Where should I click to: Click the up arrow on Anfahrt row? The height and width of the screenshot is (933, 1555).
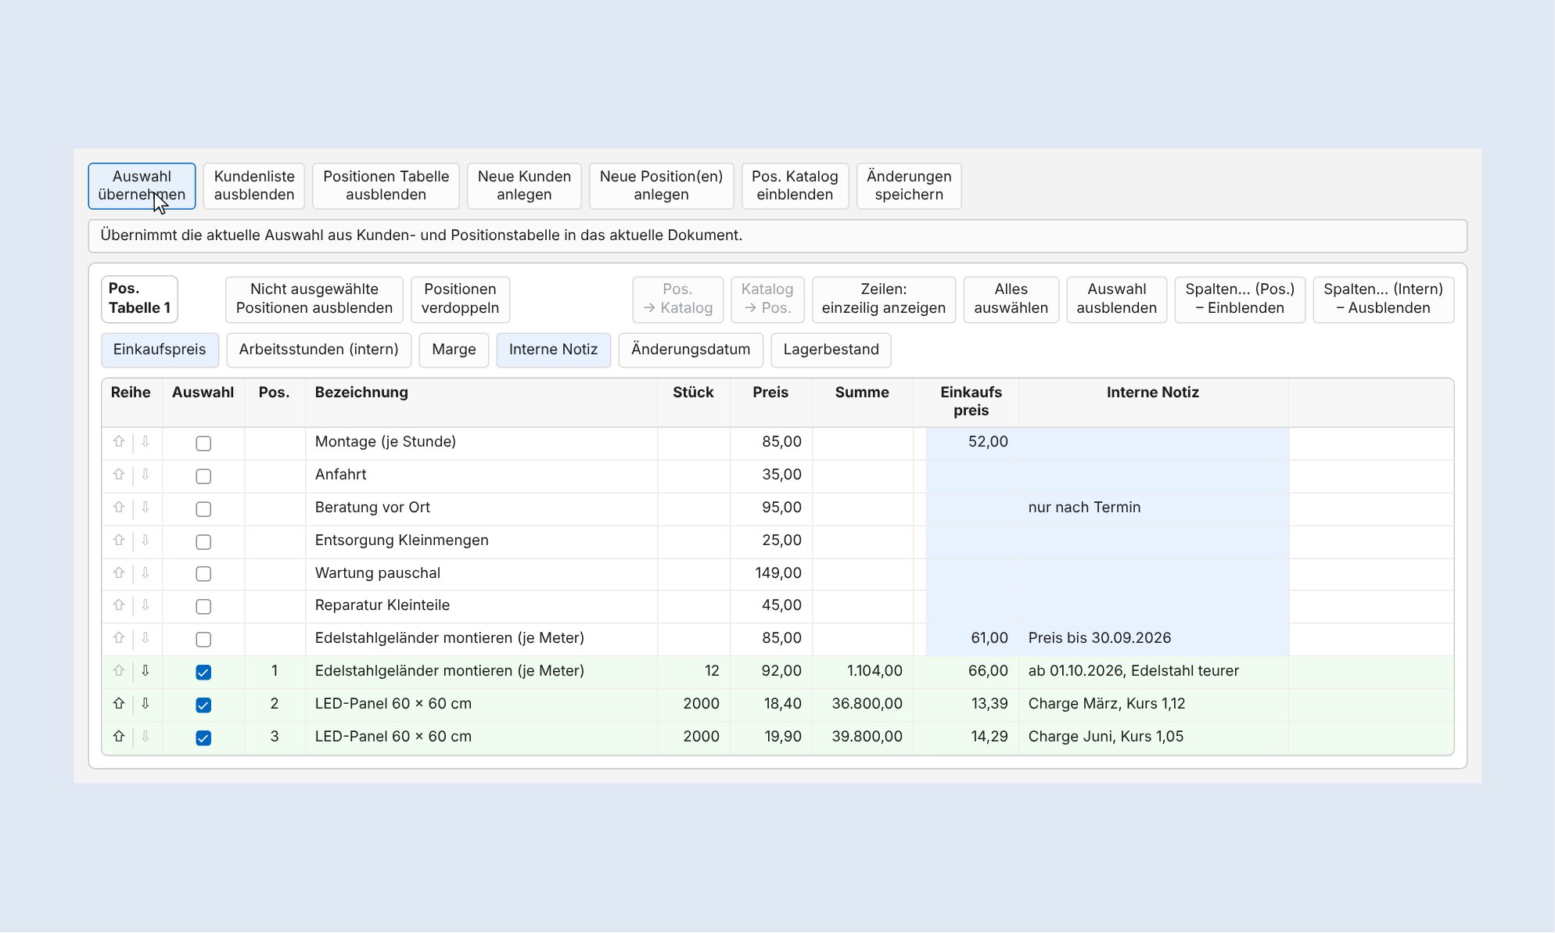point(119,475)
